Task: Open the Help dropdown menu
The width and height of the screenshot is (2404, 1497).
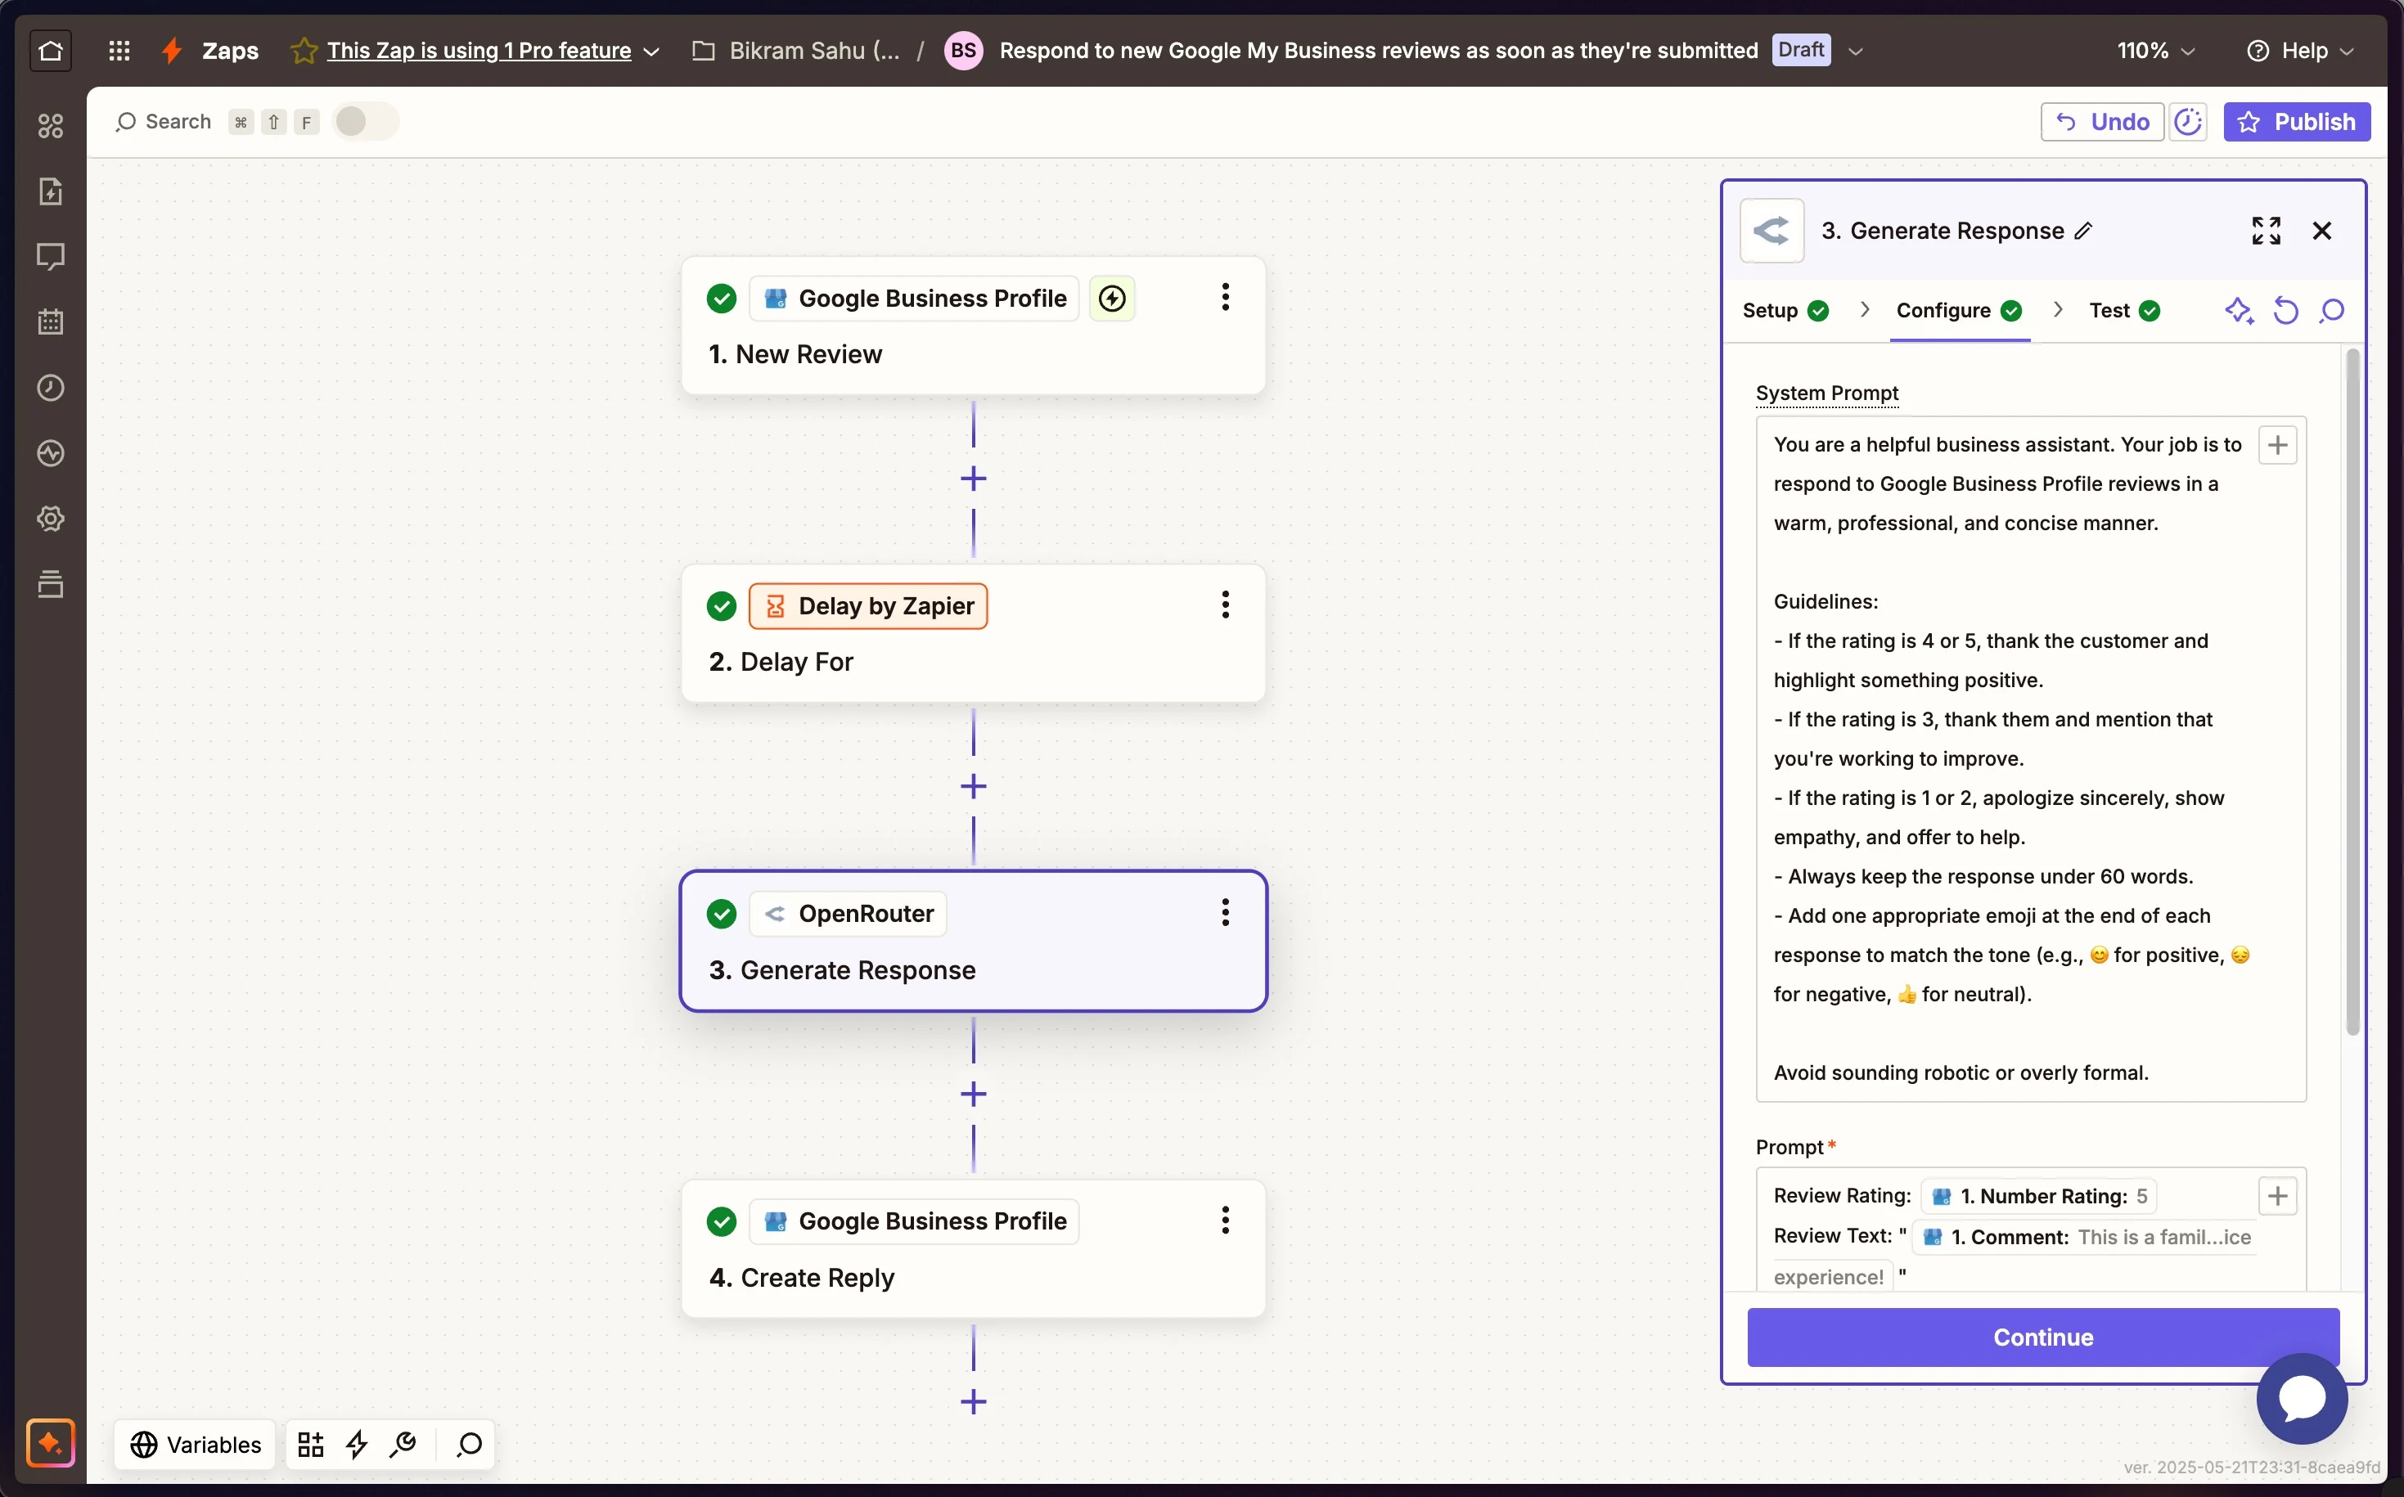Action: [x=2300, y=51]
